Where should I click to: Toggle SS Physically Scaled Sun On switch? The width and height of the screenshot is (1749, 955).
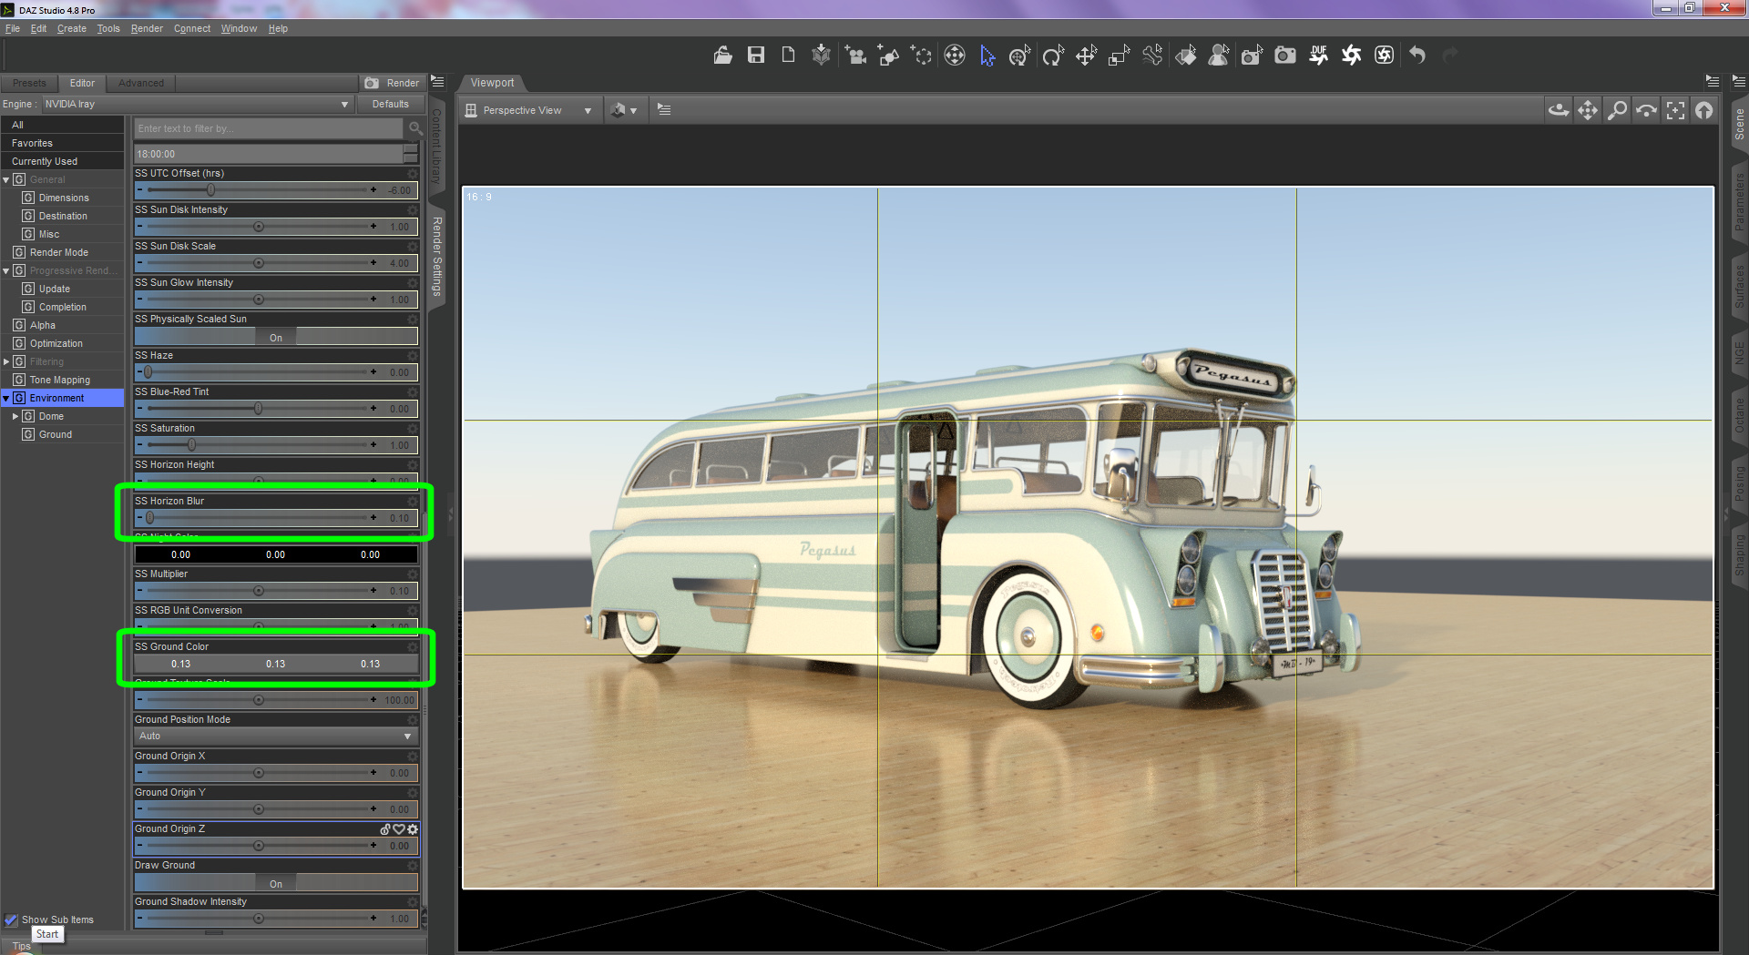coord(276,337)
